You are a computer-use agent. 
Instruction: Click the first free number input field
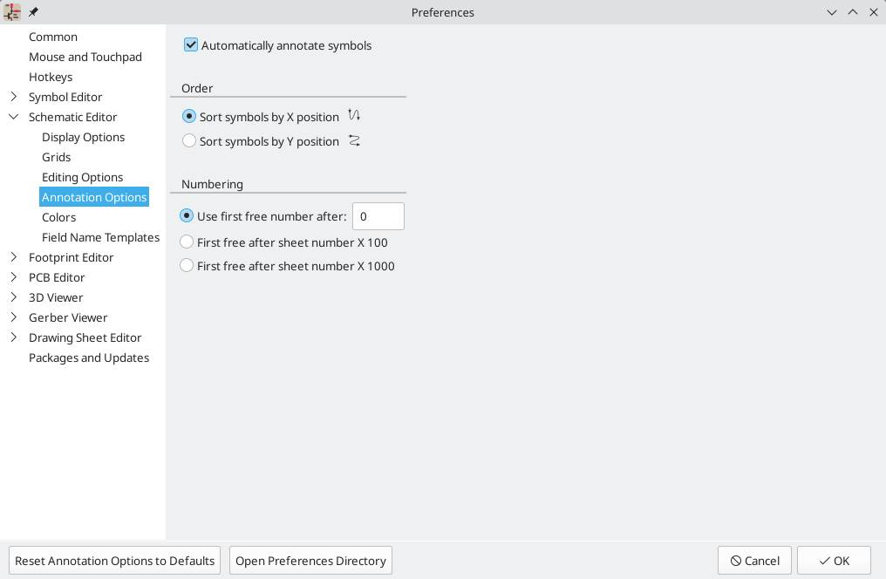click(378, 216)
